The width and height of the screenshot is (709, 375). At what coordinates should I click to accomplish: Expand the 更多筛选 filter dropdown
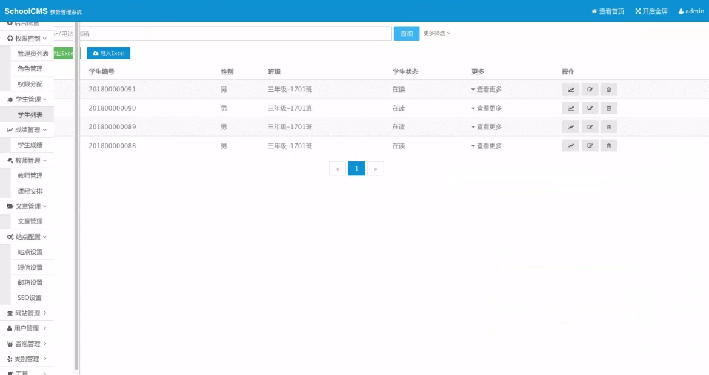tap(437, 33)
